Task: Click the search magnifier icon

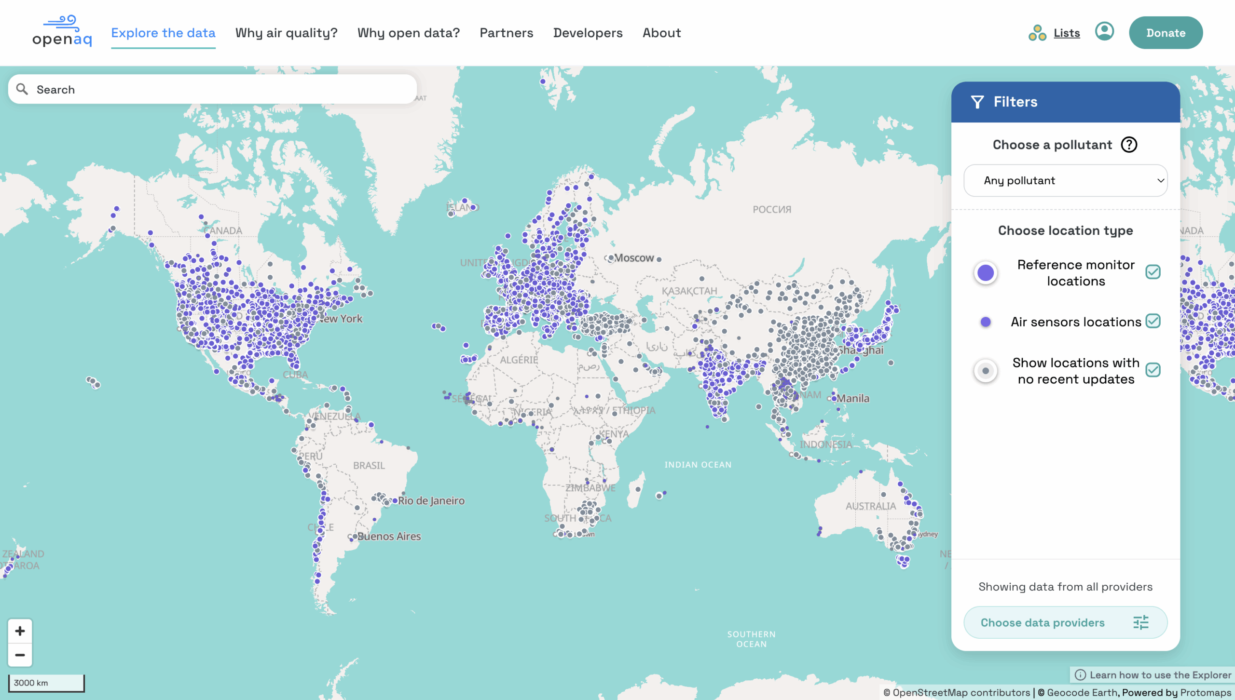Action: [22, 89]
